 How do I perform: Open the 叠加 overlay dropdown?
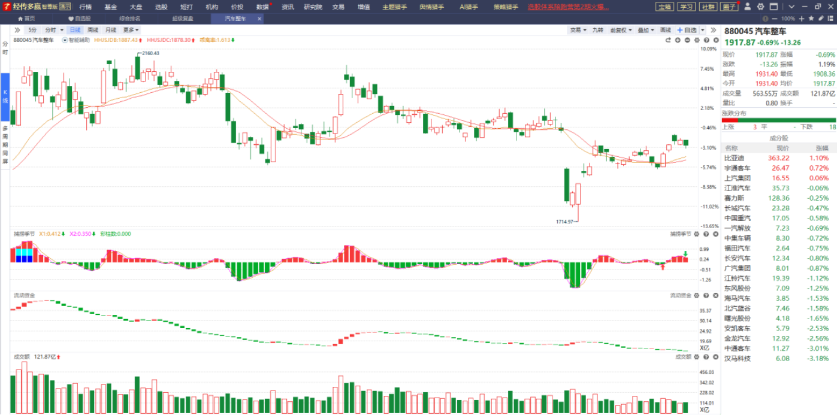tap(645, 30)
